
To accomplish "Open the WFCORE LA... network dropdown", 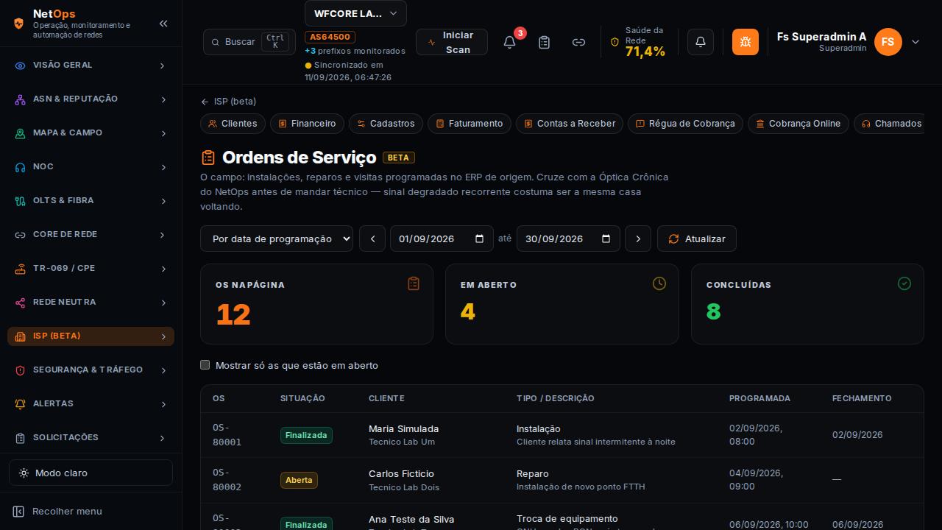I will [355, 13].
